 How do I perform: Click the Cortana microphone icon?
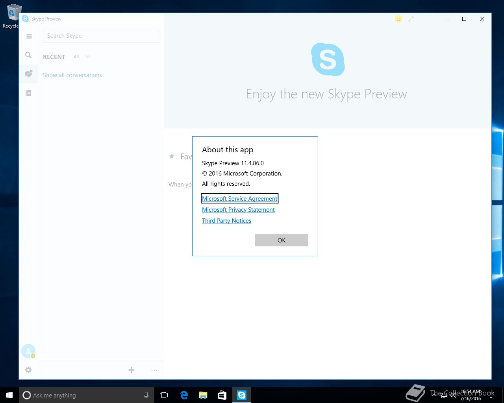point(146,395)
